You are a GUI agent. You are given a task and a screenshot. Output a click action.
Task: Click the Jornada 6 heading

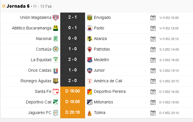point(18,6)
